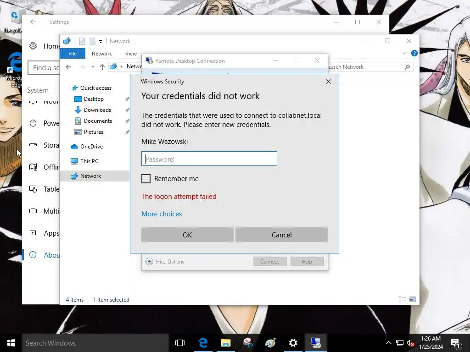Confirm credentials with the OK button
470x352 pixels.
187,235
